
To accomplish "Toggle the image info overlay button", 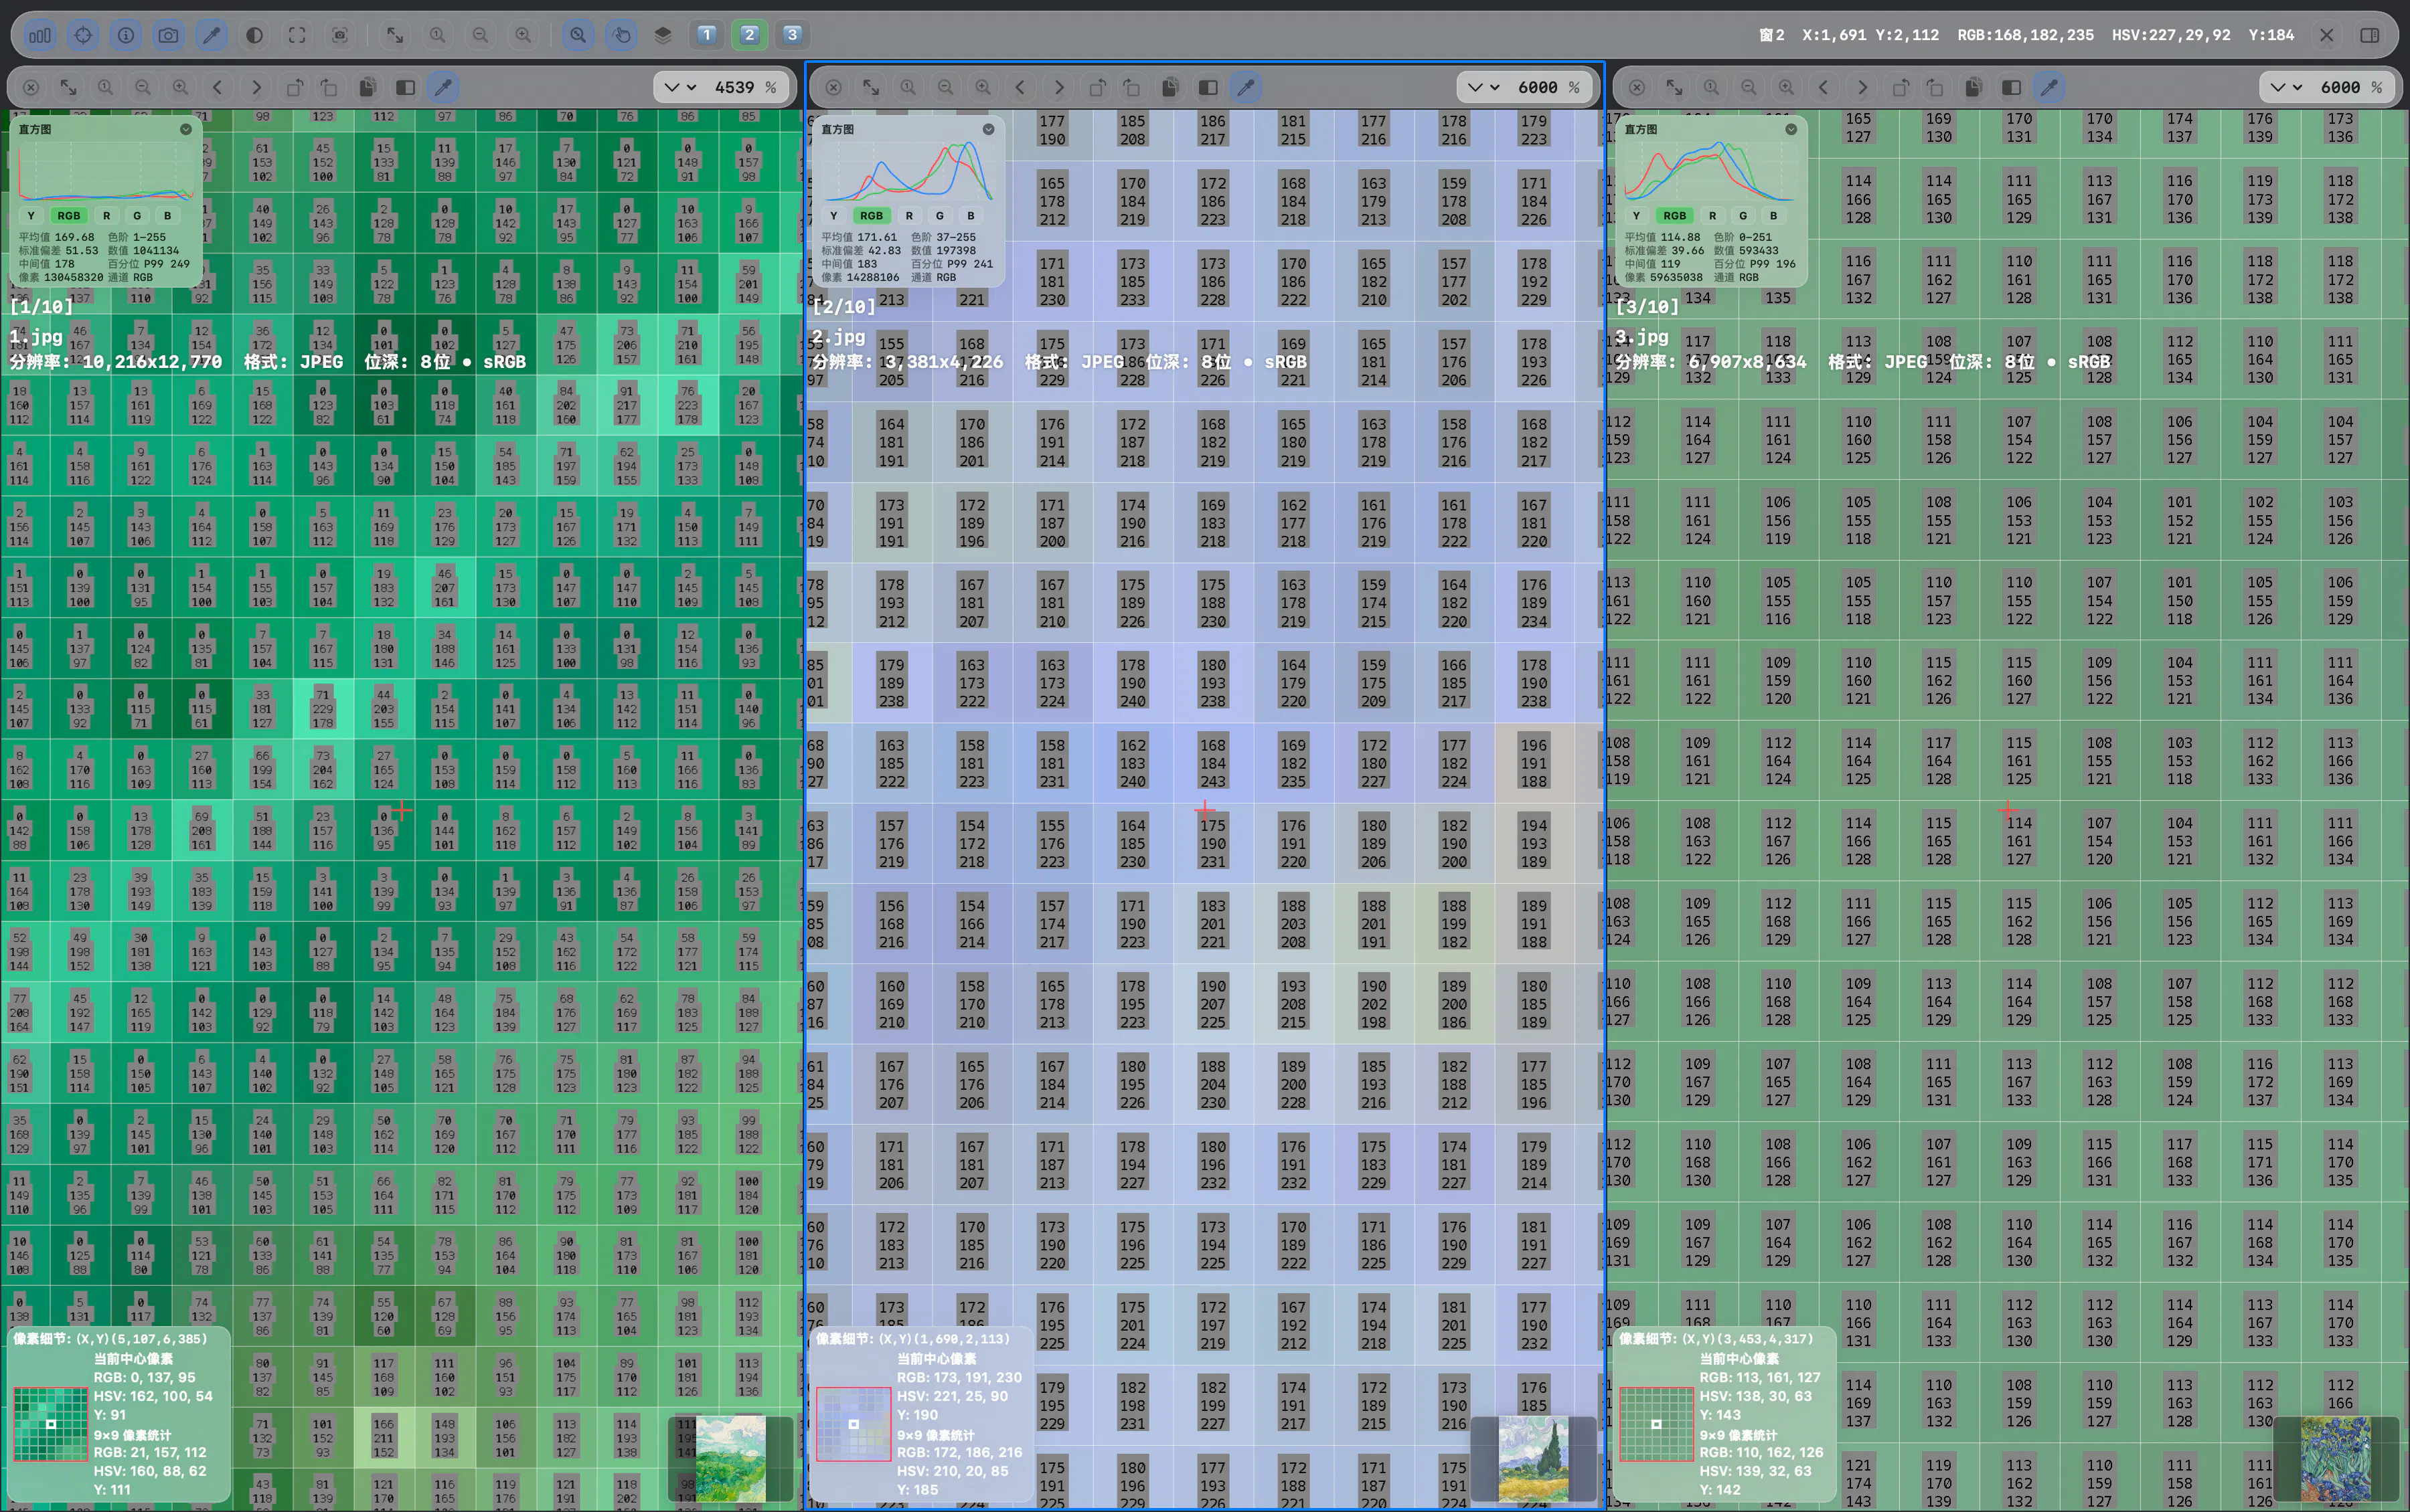I will pyautogui.click(x=126, y=35).
